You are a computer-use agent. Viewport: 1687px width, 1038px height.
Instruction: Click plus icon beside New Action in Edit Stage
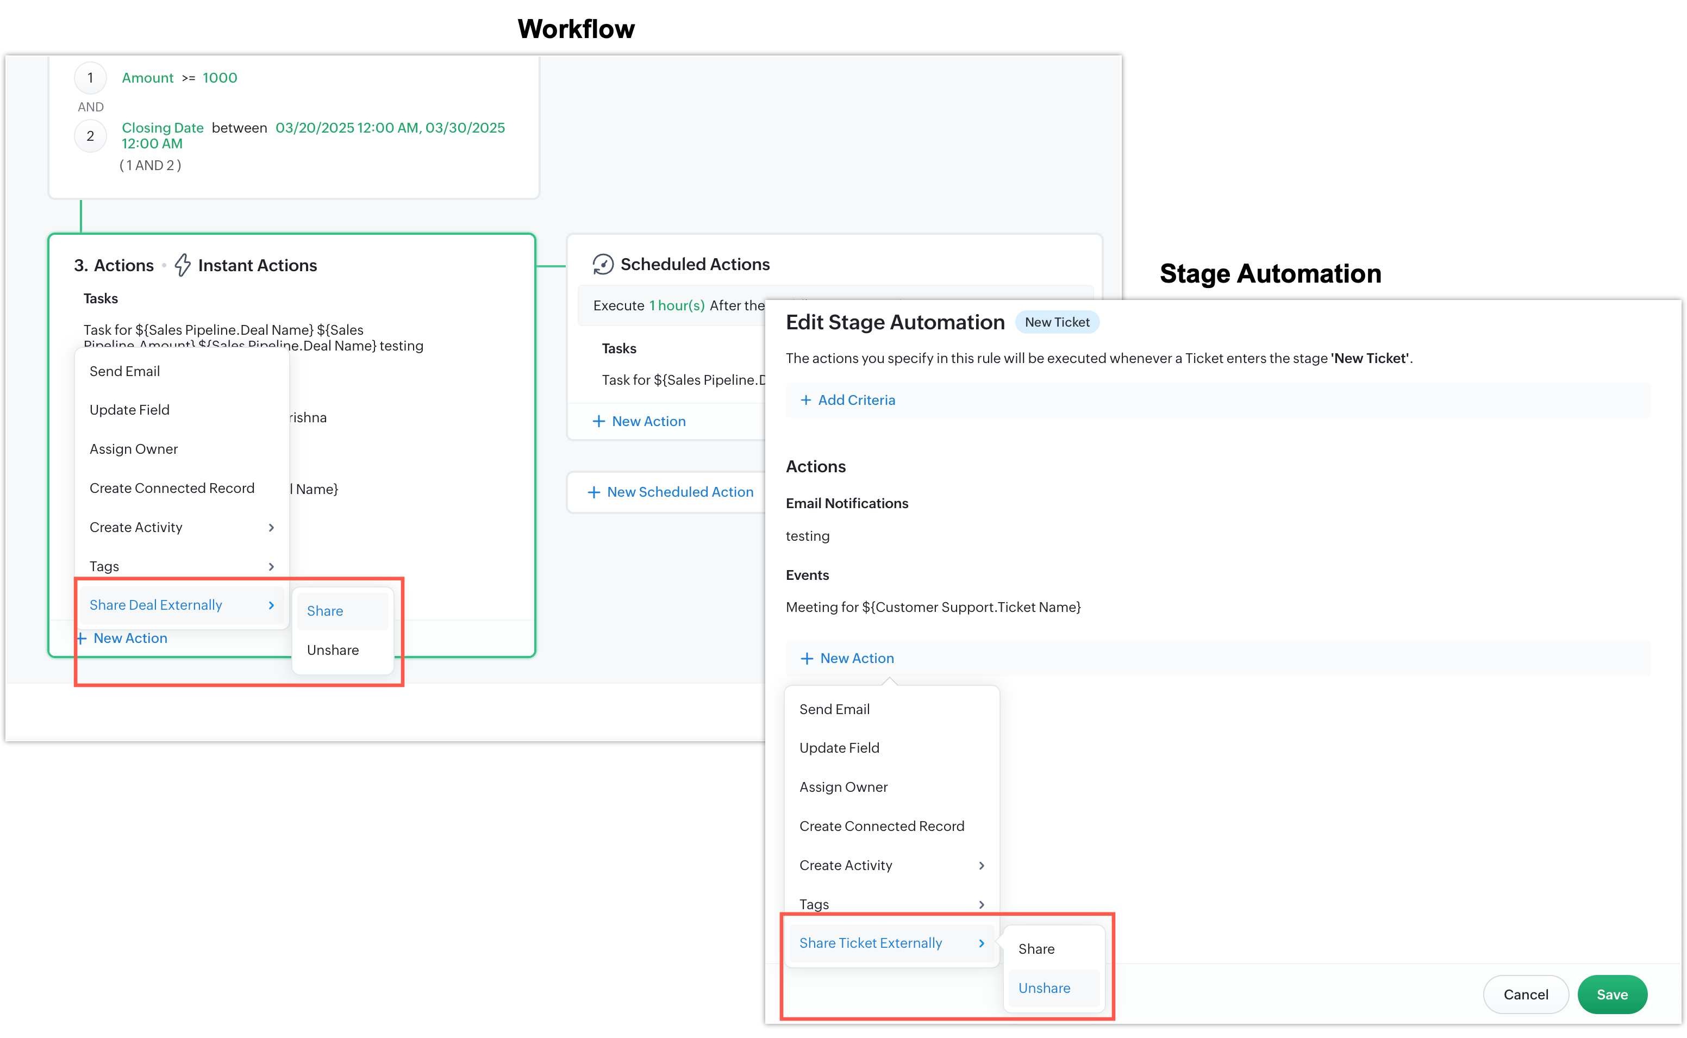pyautogui.click(x=807, y=658)
